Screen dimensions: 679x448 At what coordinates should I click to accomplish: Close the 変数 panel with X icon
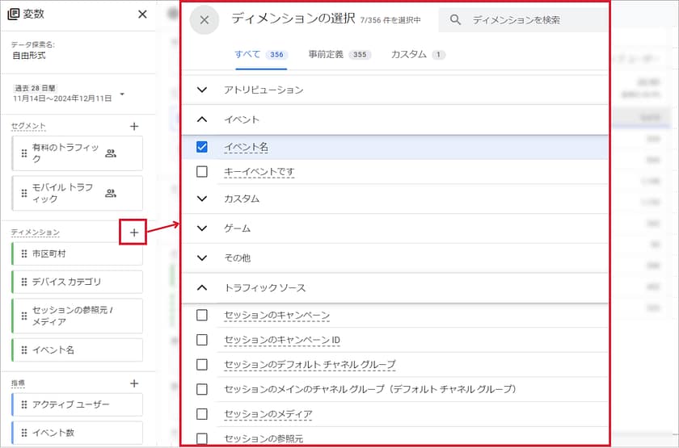click(x=143, y=14)
